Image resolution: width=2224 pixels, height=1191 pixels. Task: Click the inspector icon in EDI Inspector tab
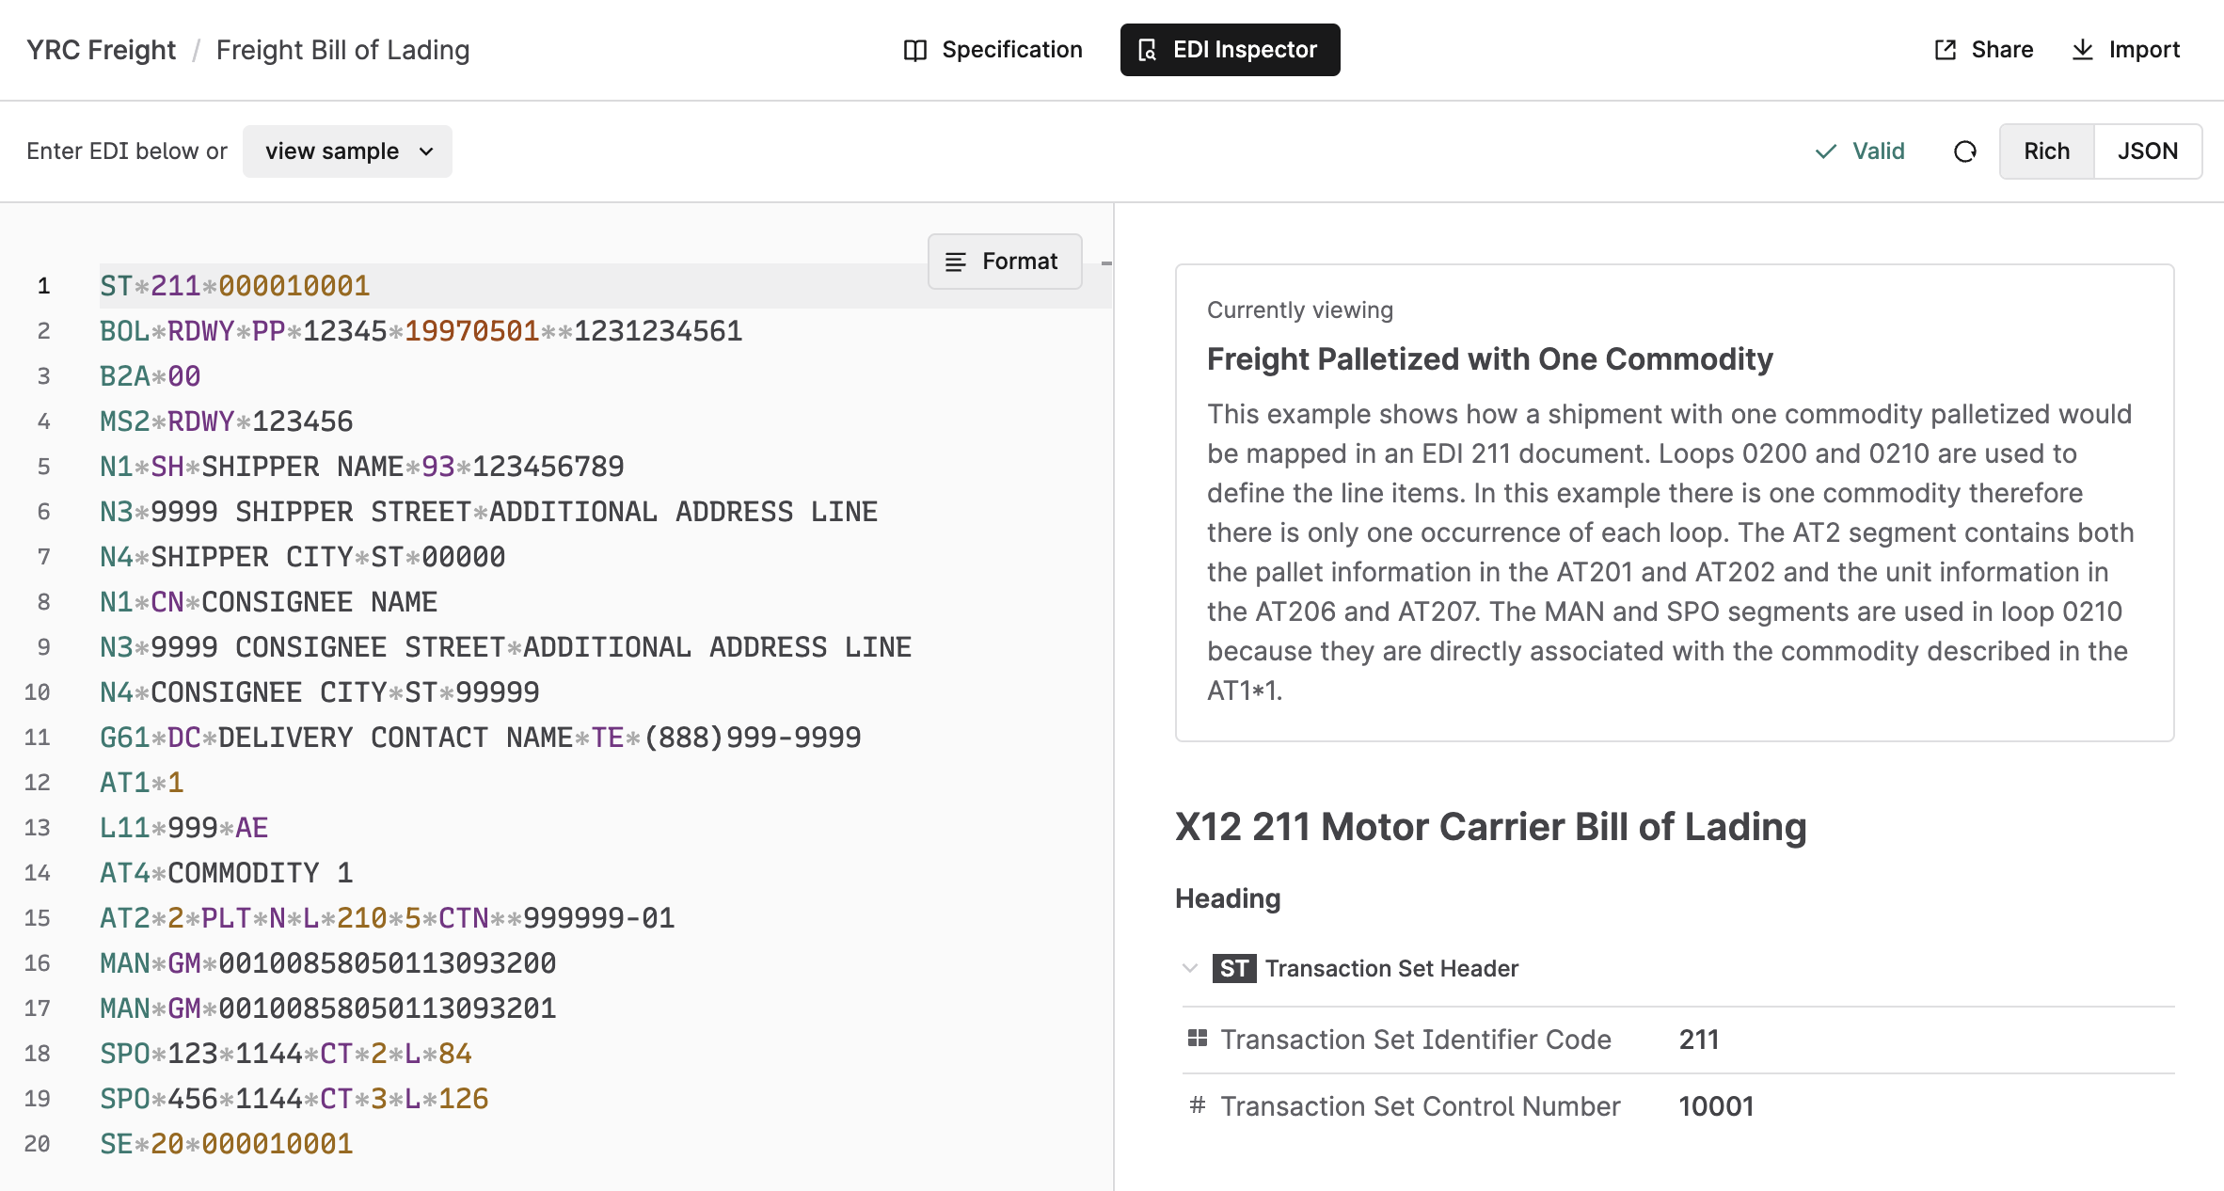(1147, 50)
